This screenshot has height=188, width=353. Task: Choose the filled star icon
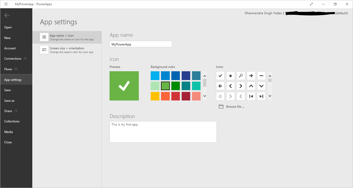pos(231,76)
